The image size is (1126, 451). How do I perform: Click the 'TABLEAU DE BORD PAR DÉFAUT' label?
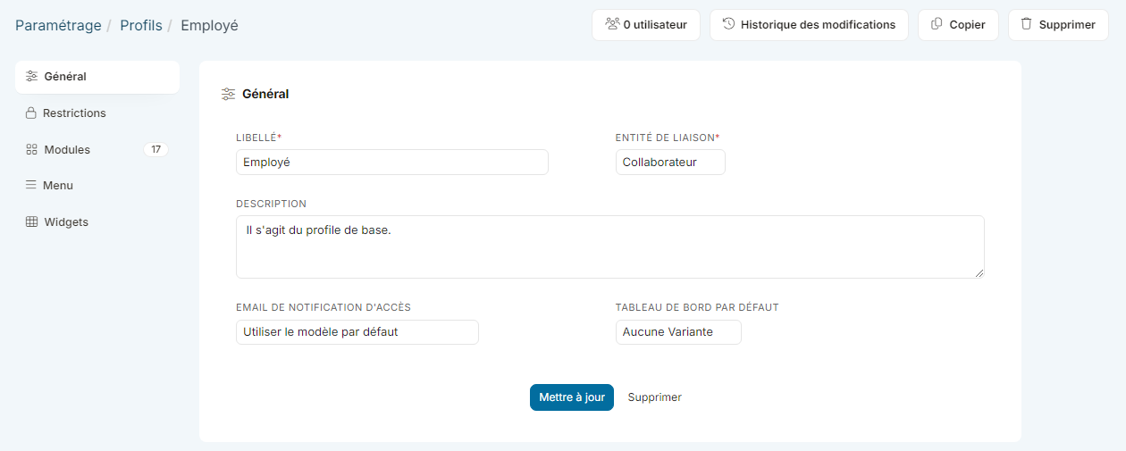pyautogui.click(x=697, y=307)
